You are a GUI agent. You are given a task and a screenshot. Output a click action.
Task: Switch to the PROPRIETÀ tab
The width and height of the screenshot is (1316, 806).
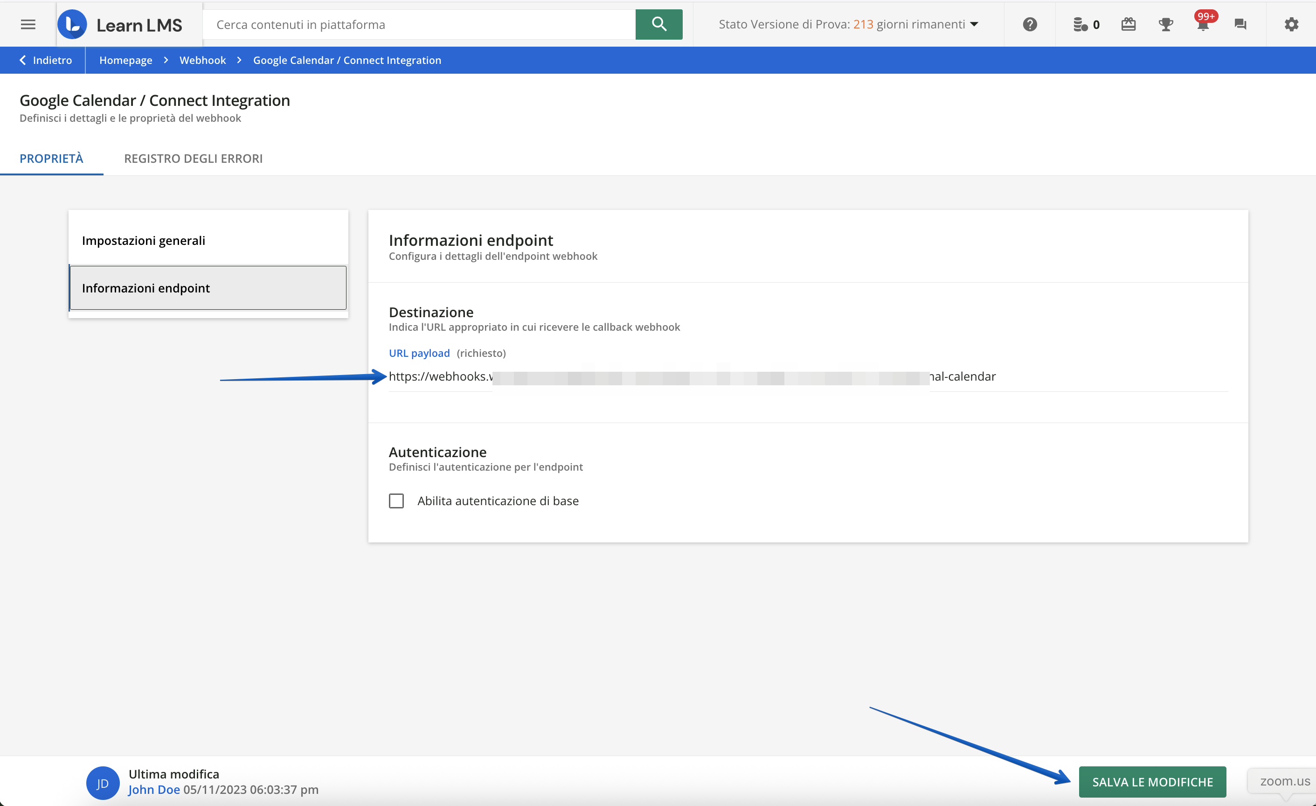(51, 159)
